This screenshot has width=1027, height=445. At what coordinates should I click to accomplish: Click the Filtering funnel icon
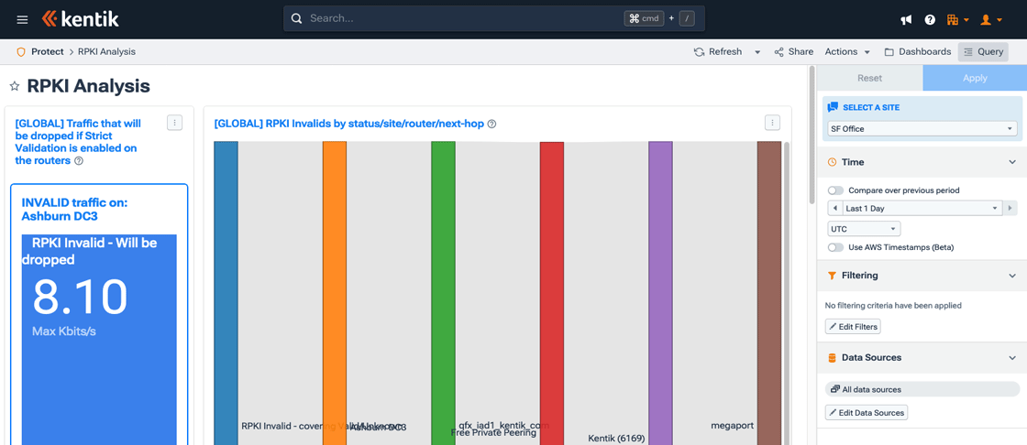click(x=832, y=276)
